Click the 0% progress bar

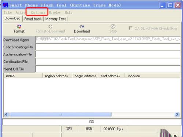click(91, 122)
